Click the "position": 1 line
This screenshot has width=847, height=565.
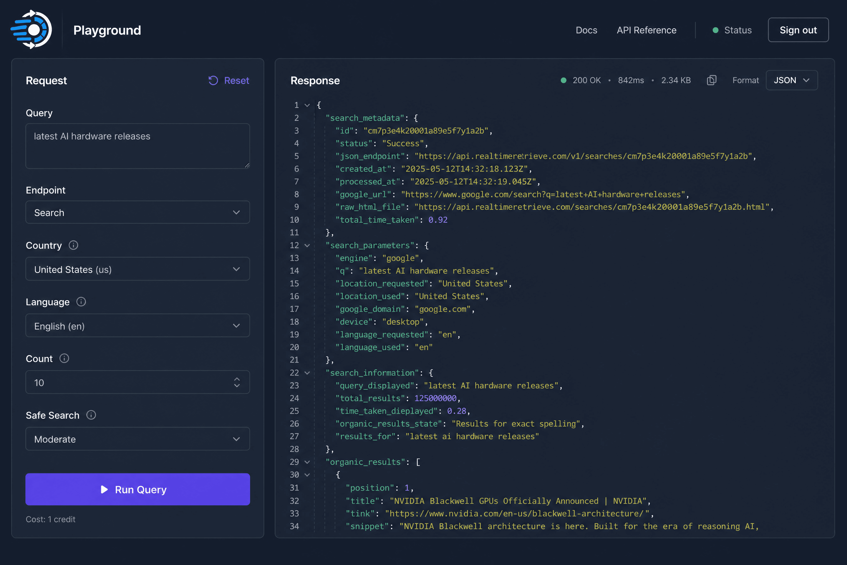coord(380,488)
